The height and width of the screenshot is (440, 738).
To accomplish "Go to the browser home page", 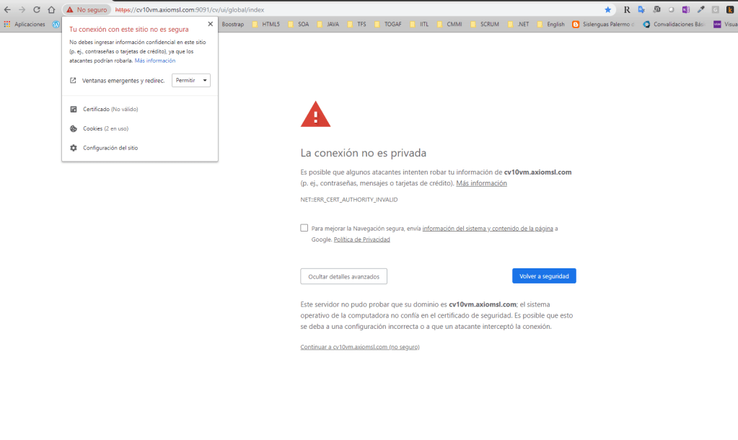I will [x=51, y=9].
